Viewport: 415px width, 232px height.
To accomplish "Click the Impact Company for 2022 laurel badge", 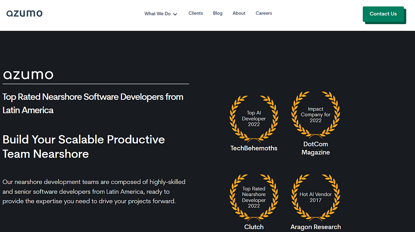I will [x=315, y=115].
